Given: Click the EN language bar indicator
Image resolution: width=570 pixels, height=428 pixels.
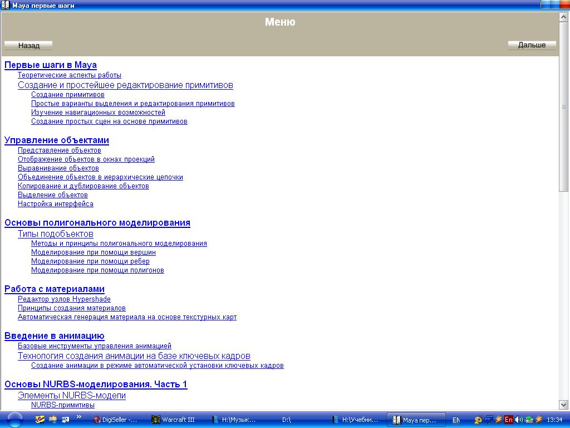Looking at the screenshot, I should click(456, 420).
